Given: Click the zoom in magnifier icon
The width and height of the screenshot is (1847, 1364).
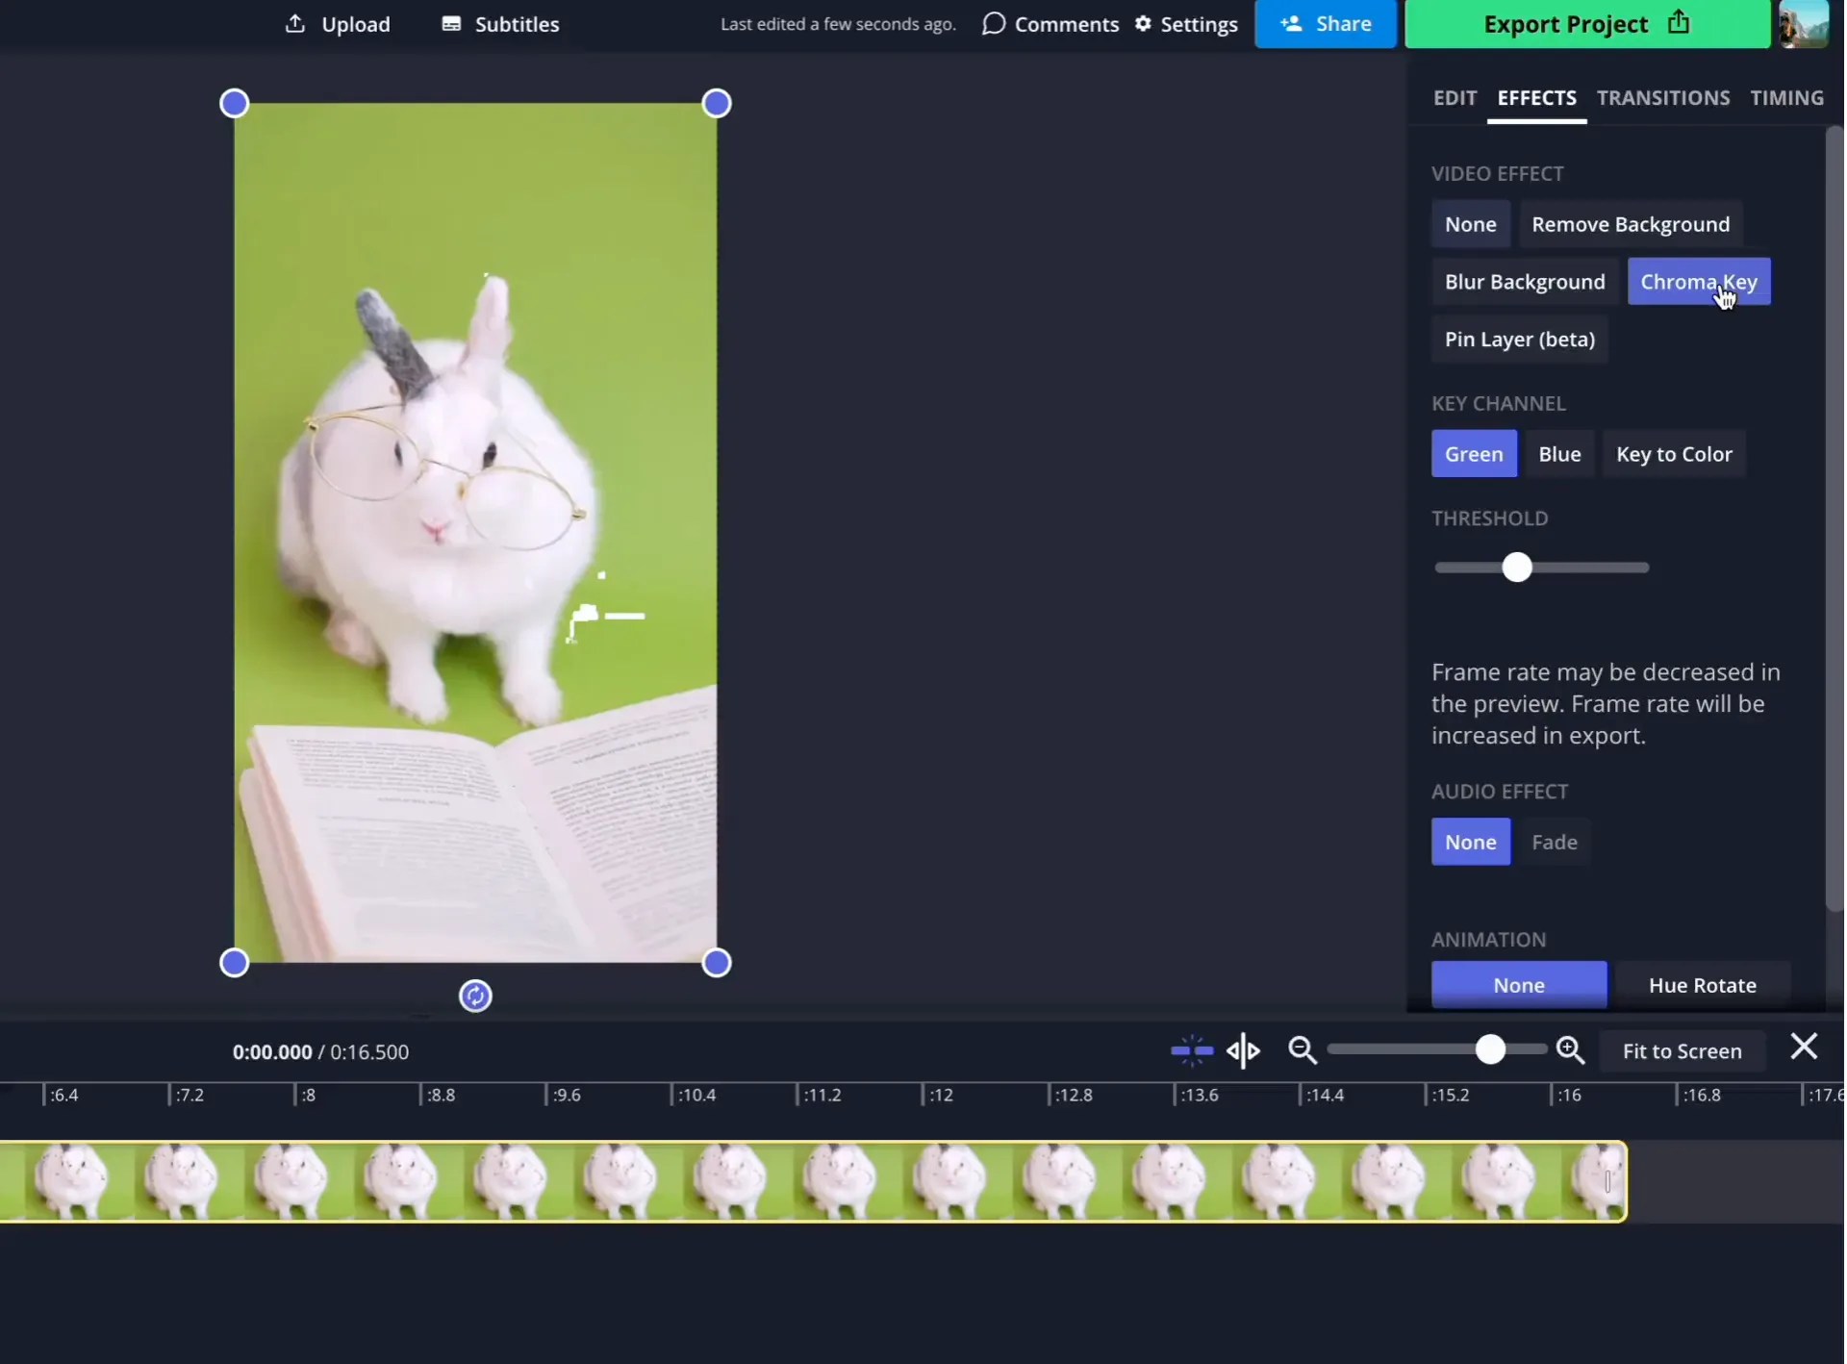Looking at the screenshot, I should pos(1571,1050).
